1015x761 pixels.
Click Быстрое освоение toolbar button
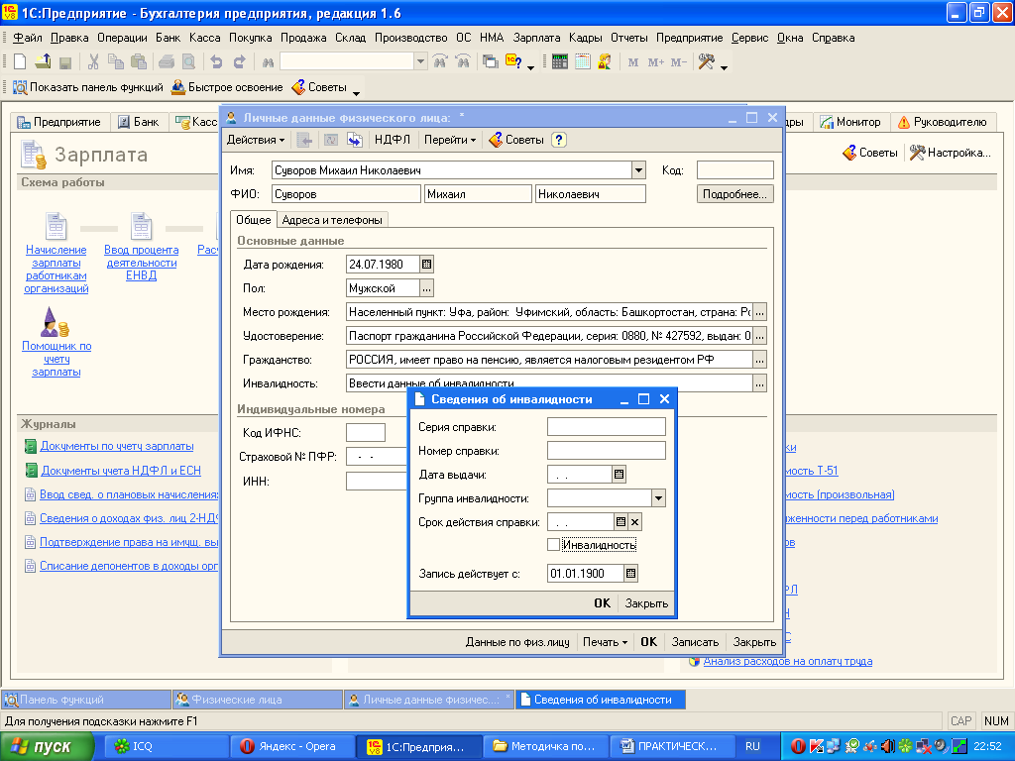(x=227, y=87)
